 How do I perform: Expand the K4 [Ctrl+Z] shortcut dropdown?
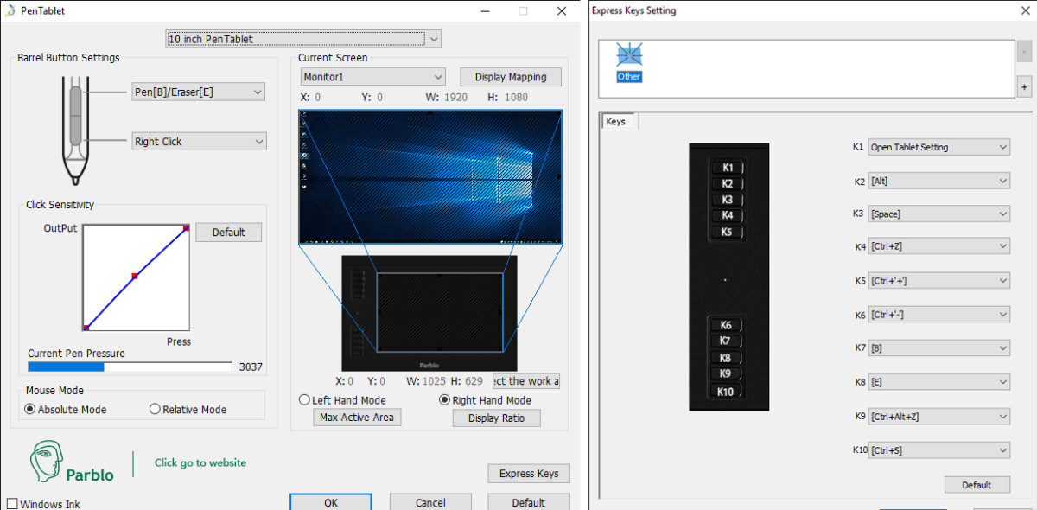(x=938, y=247)
